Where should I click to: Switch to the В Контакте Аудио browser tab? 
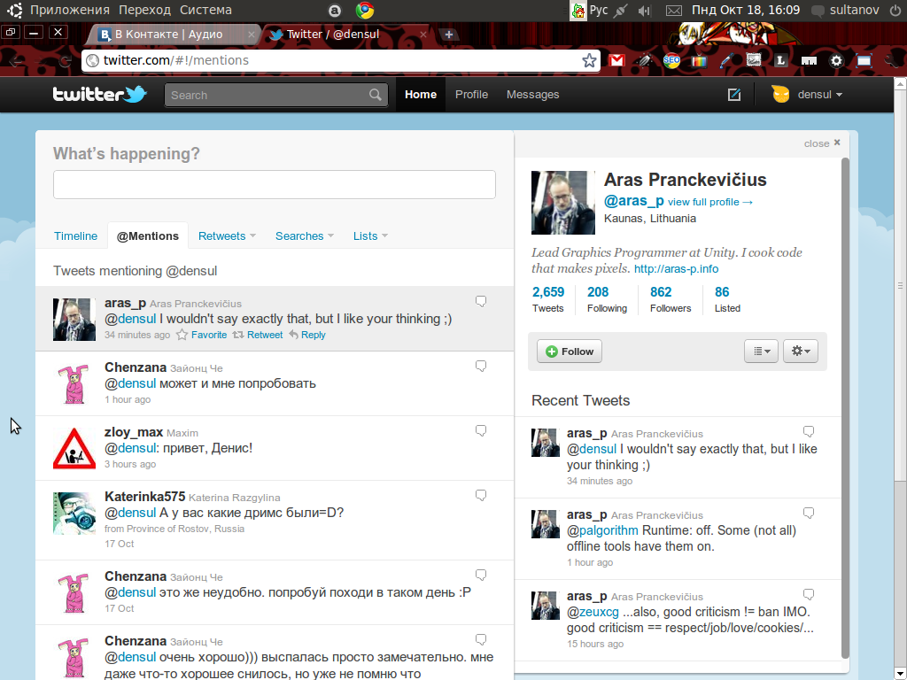[171, 35]
